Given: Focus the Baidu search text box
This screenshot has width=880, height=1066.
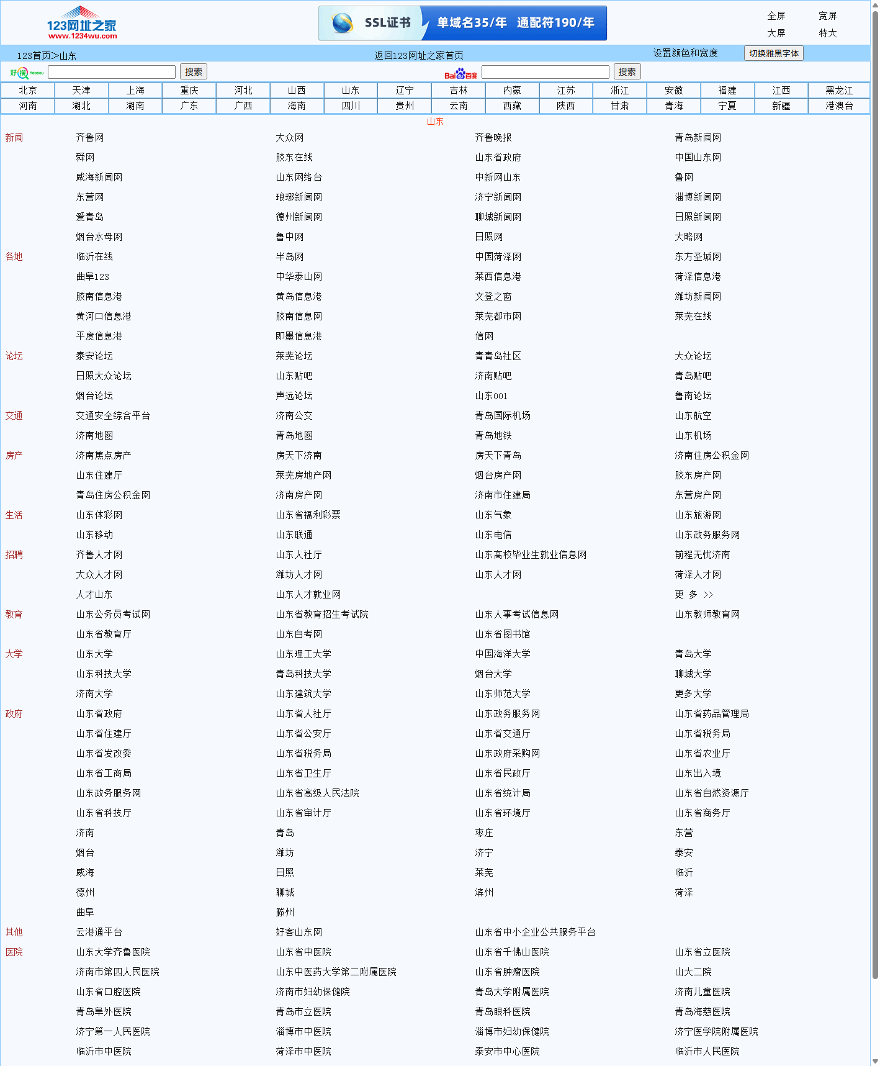Looking at the screenshot, I should pos(545,72).
